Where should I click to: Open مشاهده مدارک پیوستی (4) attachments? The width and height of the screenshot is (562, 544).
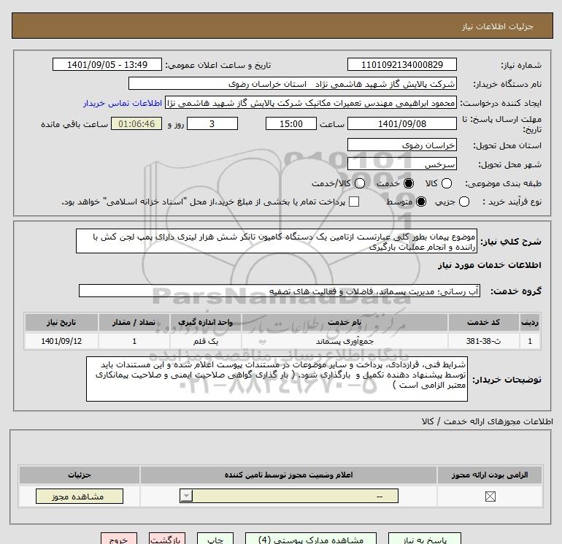[311, 539]
